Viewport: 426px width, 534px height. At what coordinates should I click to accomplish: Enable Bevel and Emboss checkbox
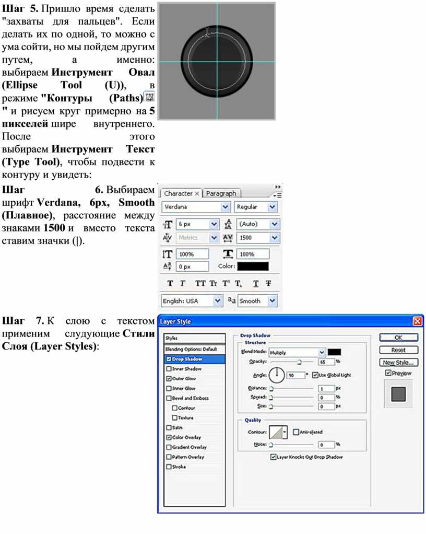coord(169,398)
